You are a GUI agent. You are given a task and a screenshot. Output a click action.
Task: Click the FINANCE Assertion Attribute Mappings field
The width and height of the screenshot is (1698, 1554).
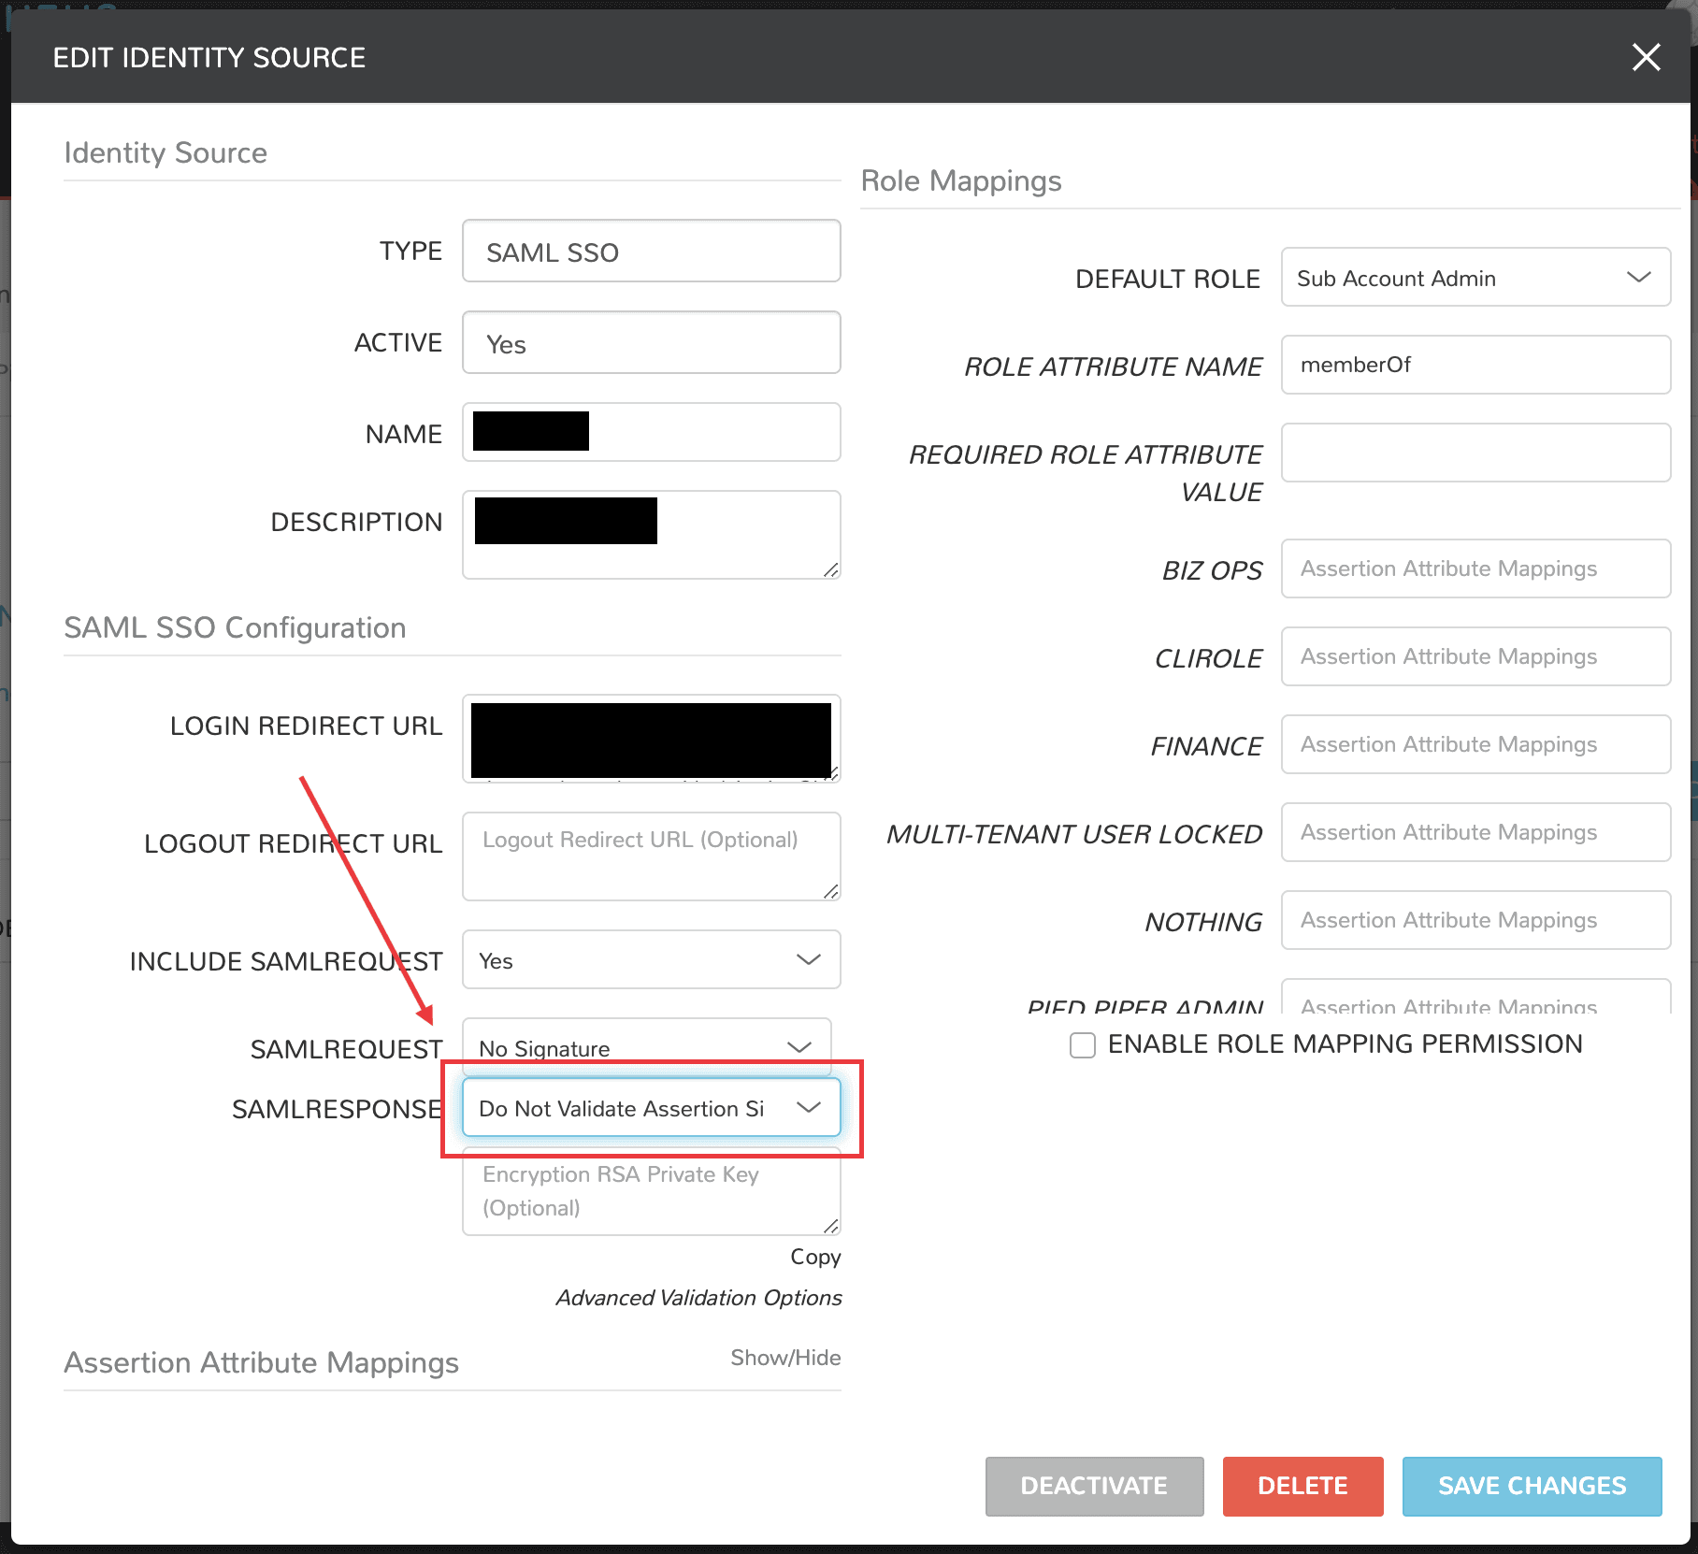coord(1475,744)
